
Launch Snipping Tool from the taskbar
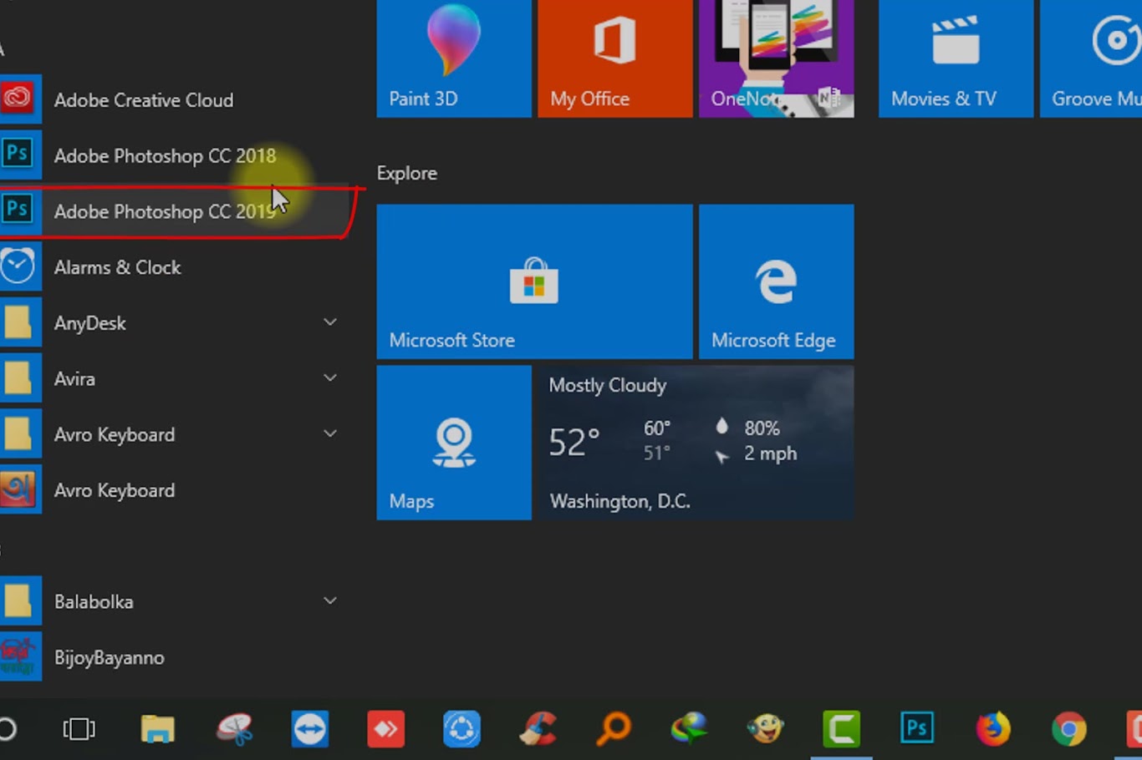235,729
